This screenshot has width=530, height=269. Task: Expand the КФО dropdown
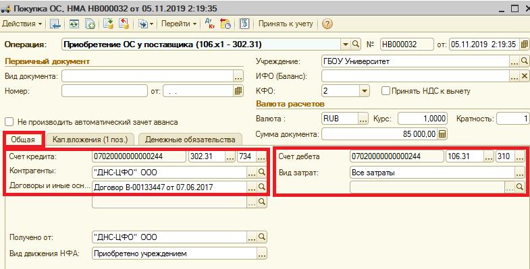coord(364,91)
